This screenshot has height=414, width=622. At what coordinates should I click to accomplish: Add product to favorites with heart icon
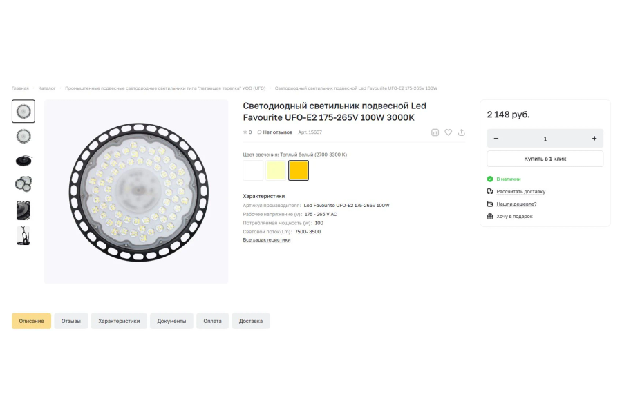tap(448, 132)
